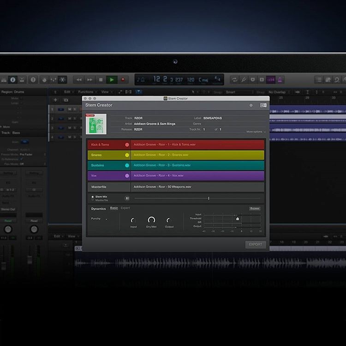Image resolution: width=346 pixels, height=346 pixels.
Task: Click the yellow color dot on Snares
Action: [127, 155]
